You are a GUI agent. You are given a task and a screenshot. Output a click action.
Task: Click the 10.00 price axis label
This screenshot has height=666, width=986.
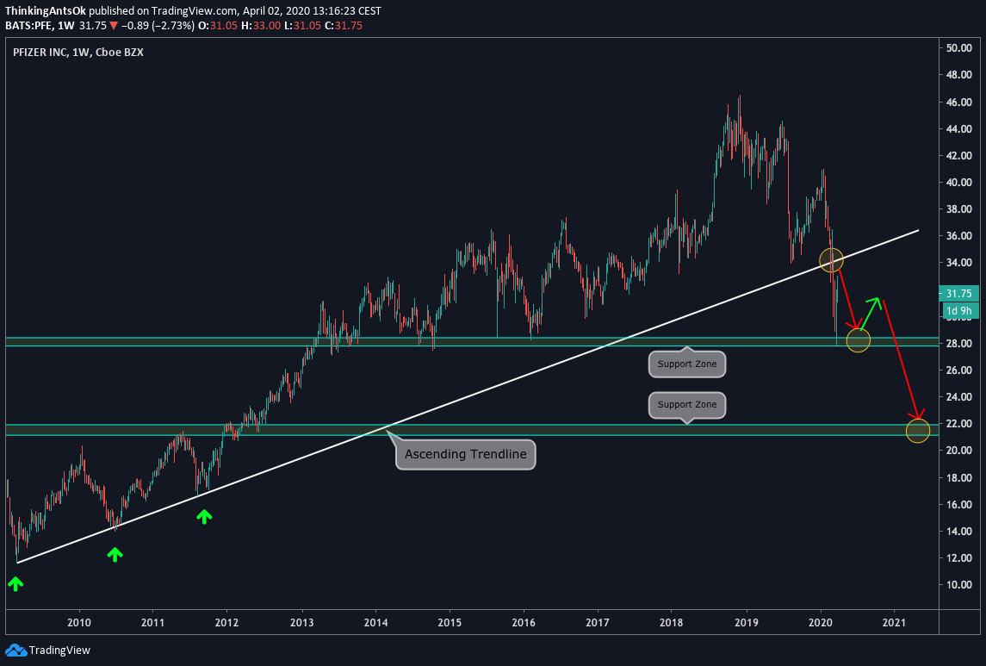click(x=958, y=585)
